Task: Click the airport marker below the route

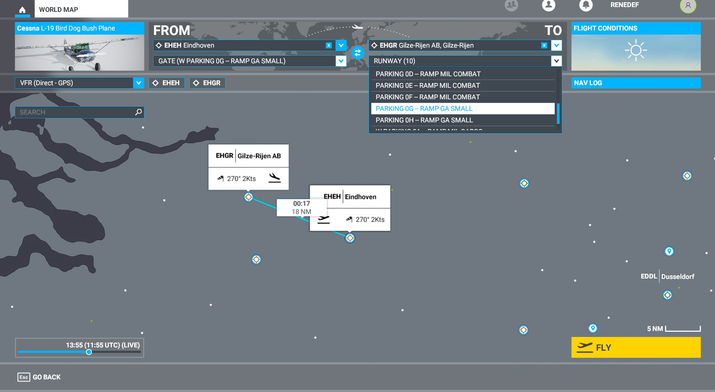Action: [256, 259]
